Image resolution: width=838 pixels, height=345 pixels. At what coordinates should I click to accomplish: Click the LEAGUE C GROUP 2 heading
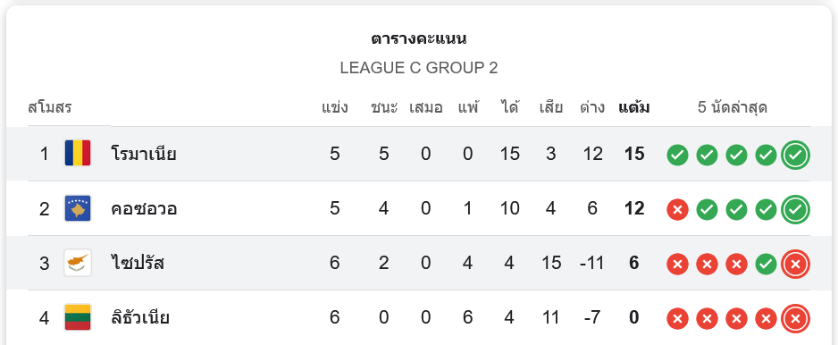click(x=419, y=68)
